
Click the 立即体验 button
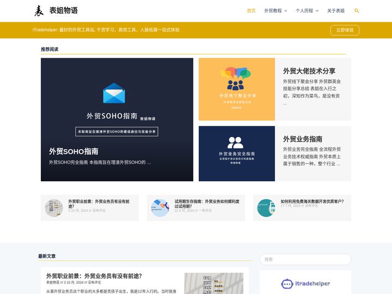coord(345,30)
